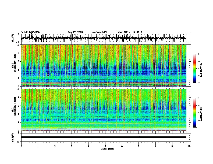
Task: Click the time axis tick label 5
Action: (x=105, y=146)
